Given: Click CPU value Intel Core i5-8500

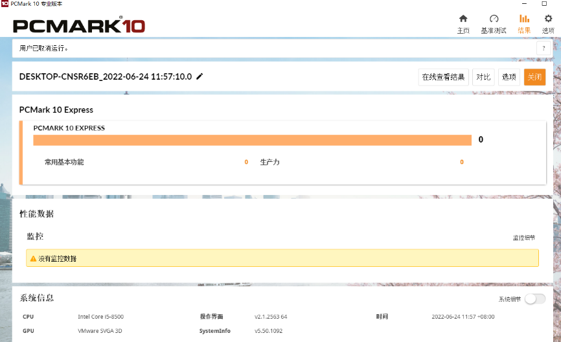Looking at the screenshot, I should (x=100, y=317).
